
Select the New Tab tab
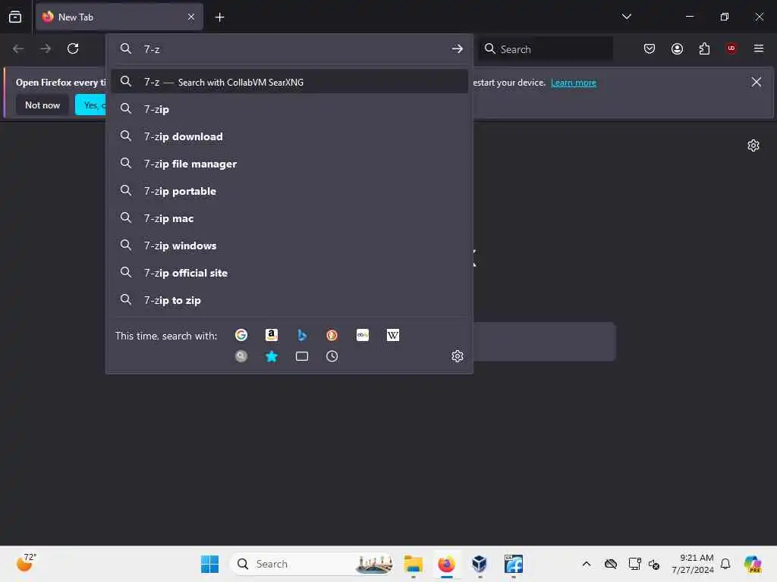[x=119, y=17]
